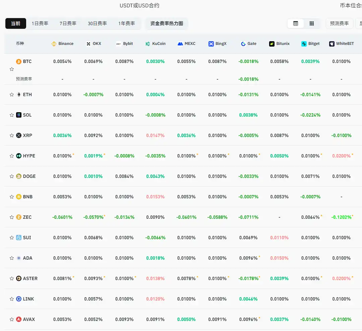This screenshot has height=331, width=362.
Task: Switch to grid view layout
Action: click(311, 23)
